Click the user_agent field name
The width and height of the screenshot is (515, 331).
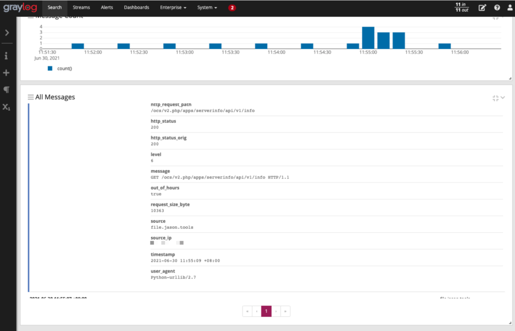(x=163, y=271)
